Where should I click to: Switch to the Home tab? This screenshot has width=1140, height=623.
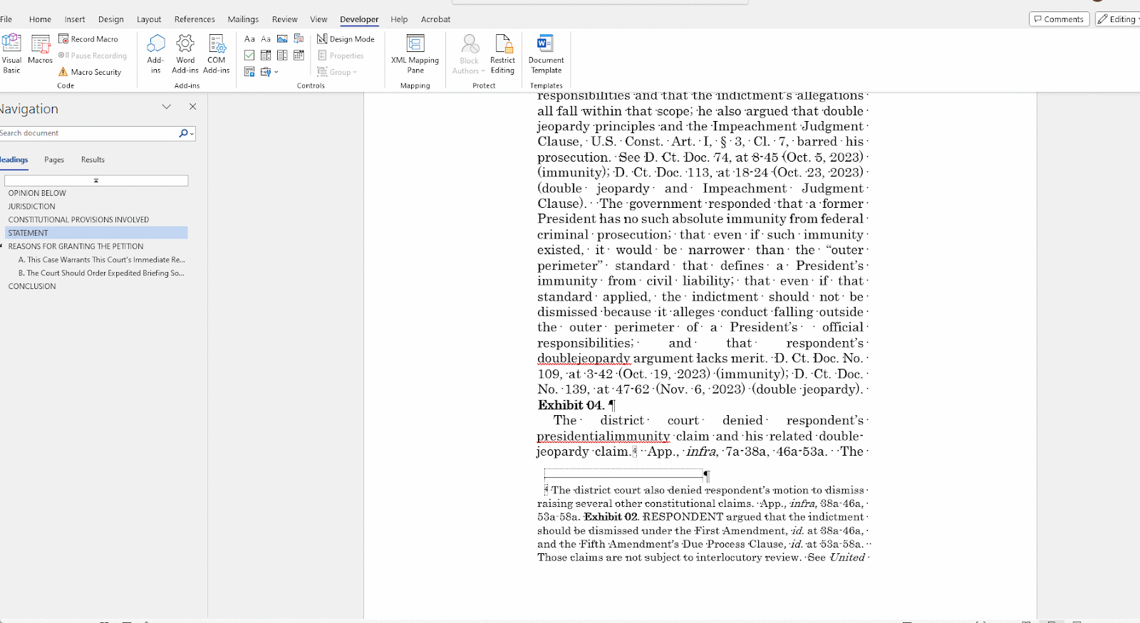point(40,19)
